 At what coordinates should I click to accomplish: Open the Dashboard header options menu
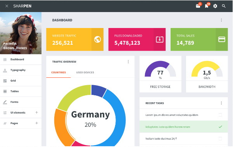pos(221,20)
